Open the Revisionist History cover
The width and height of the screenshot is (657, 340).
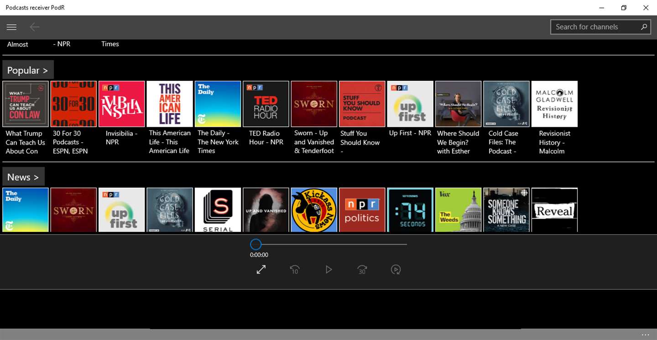coord(555,104)
